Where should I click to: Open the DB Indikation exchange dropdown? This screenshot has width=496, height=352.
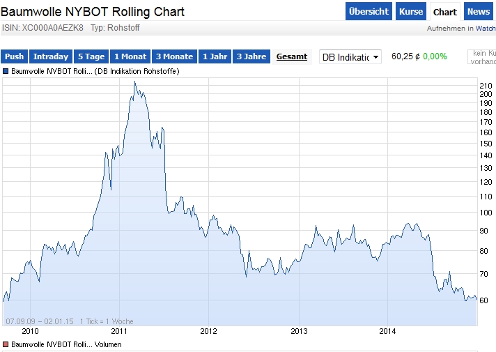point(350,57)
